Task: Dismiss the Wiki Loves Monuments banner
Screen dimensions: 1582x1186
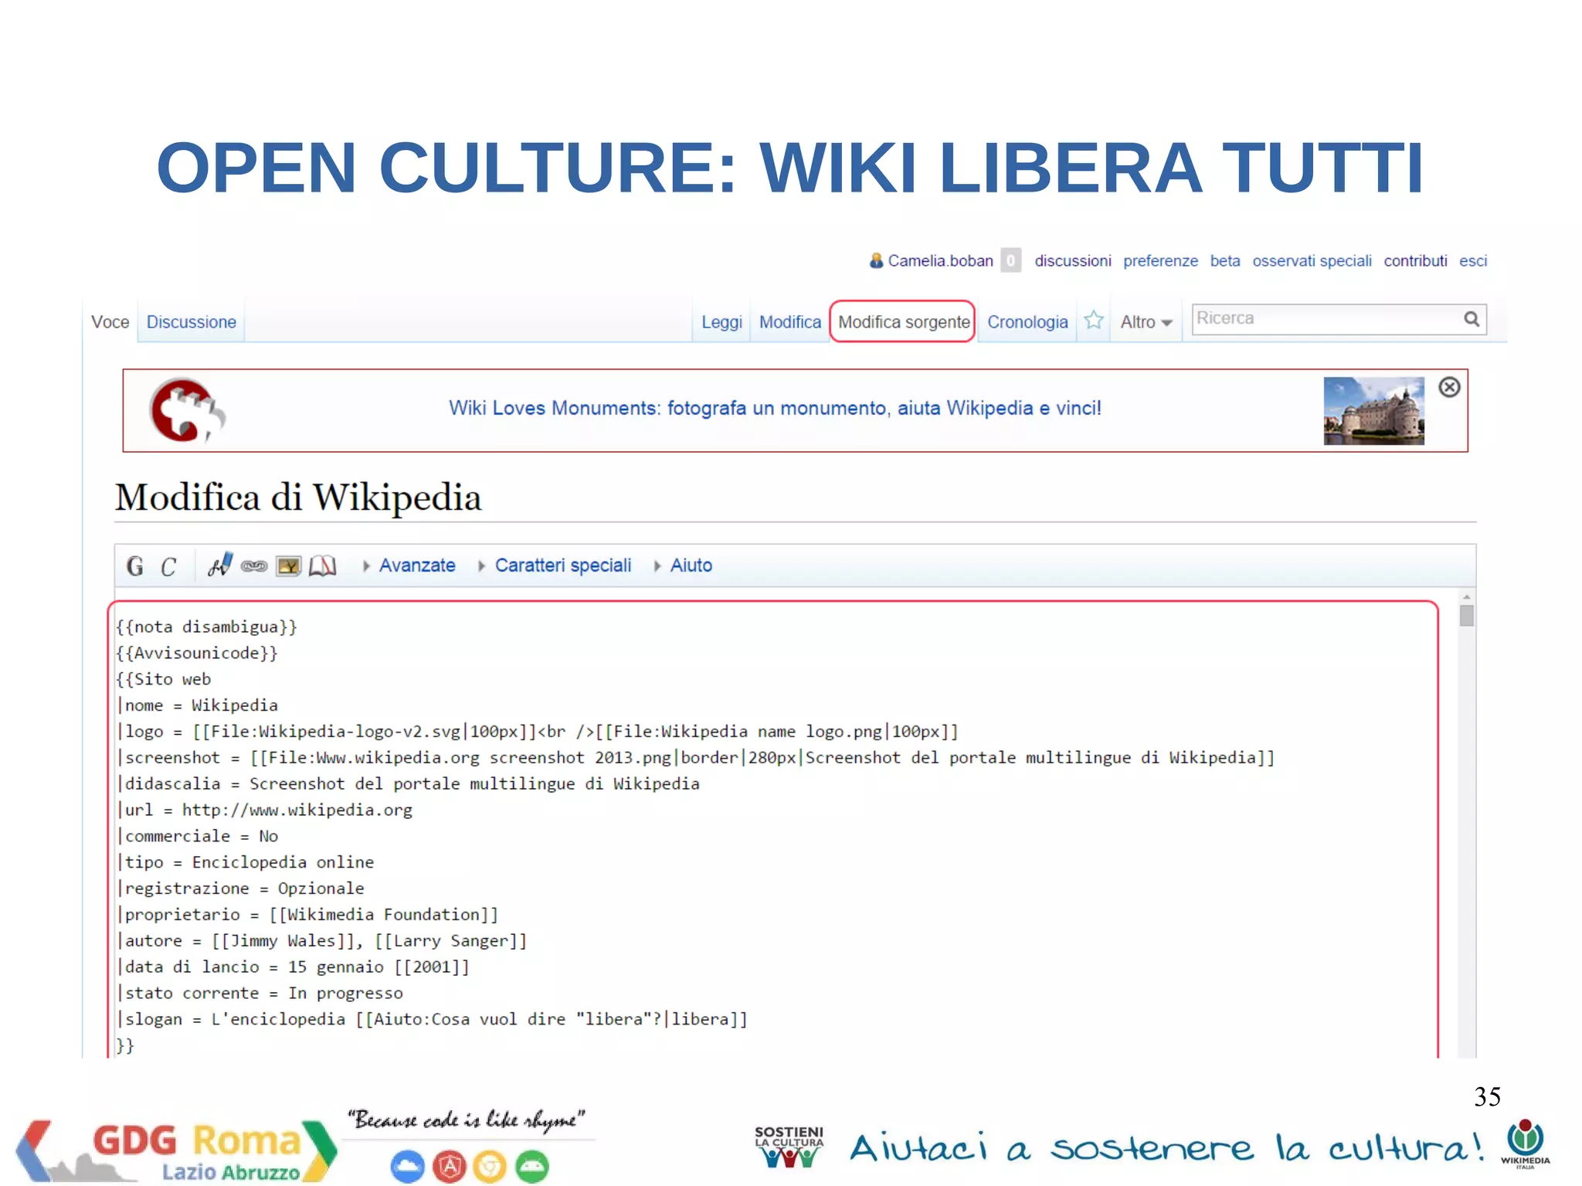Action: point(1449,387)
